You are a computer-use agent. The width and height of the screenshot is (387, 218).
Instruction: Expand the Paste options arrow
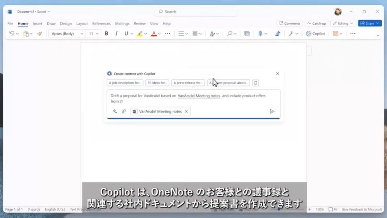click(x=31, y=34)
